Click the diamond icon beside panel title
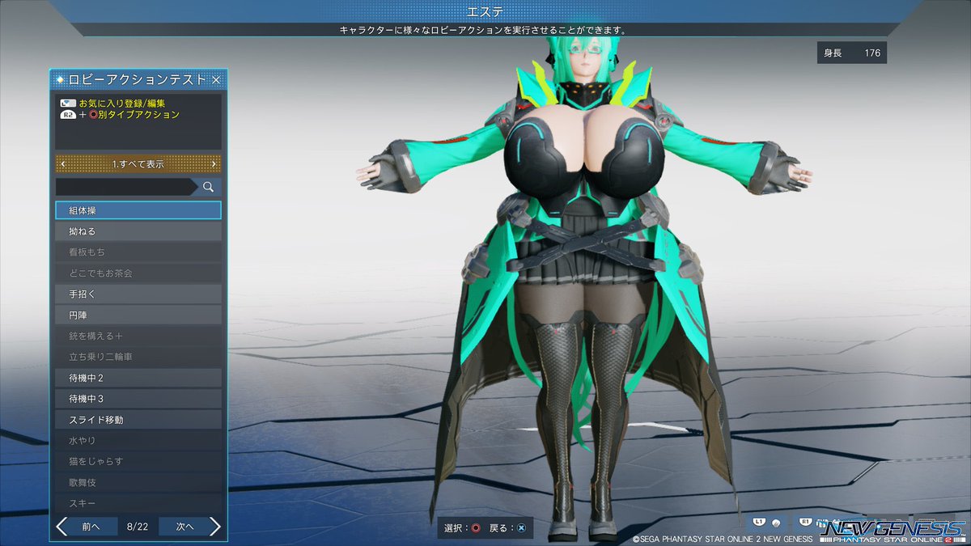Image resolution: width=971 pixels, height=546 pixels. coord(60,80)
